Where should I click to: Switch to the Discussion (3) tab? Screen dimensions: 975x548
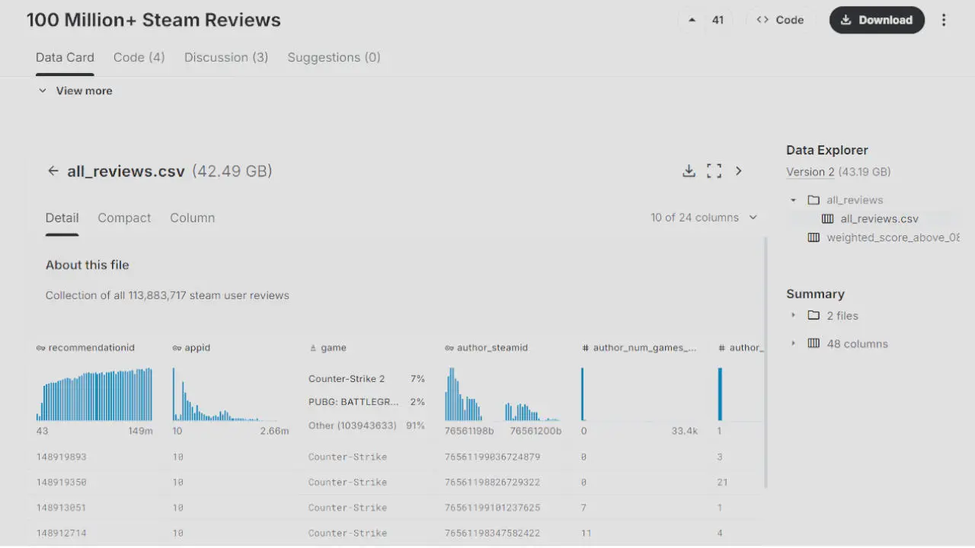point(225,57)
